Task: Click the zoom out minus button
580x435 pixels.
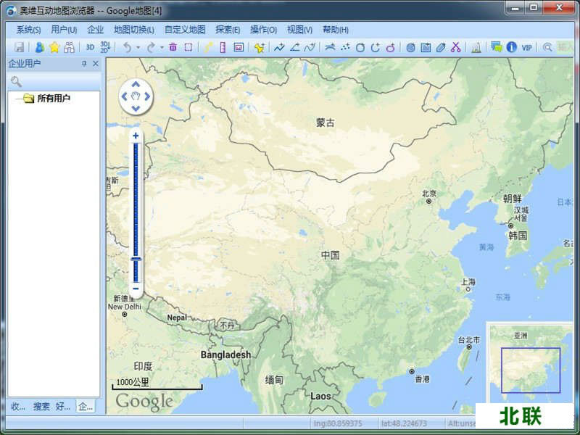Action: tap(136, 289)
